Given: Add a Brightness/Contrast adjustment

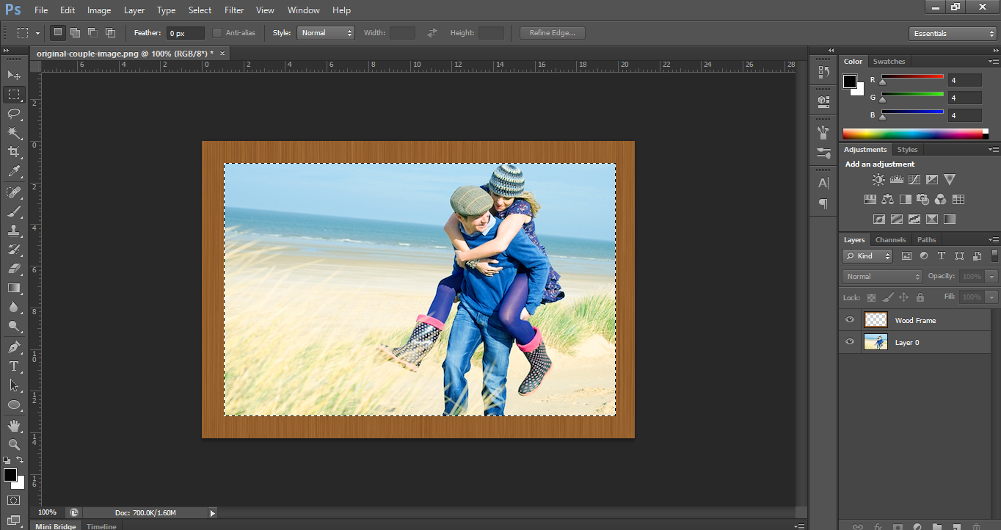Looking at the screenshot, I should 878,179.
